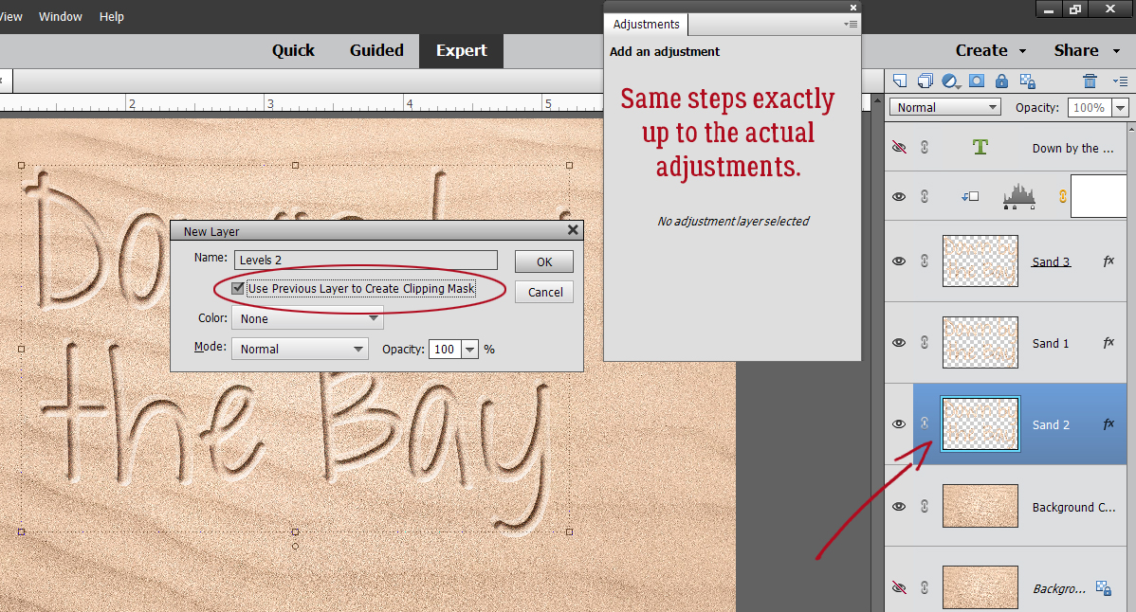
Task: Click the lock transparent pixels icon
Action: click(1027, 81)
